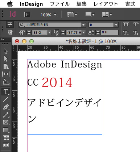This screenshot has height=152, width=140.
Task: Select the Content Collector tool
Action: coord(6,82)
